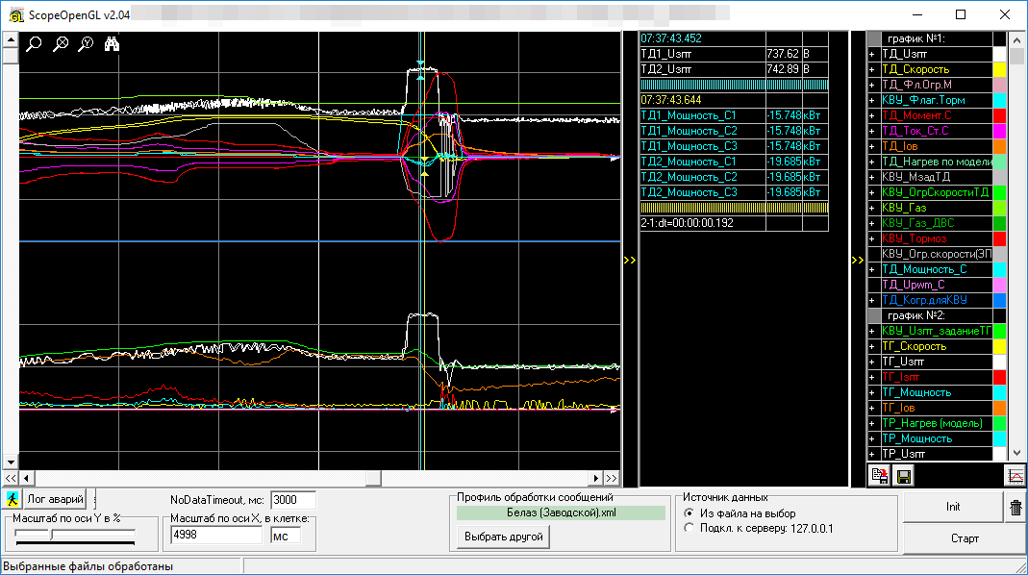Expand the ТД_Uзпт signal row
The image size is (1028, 575).
(872, 54)
